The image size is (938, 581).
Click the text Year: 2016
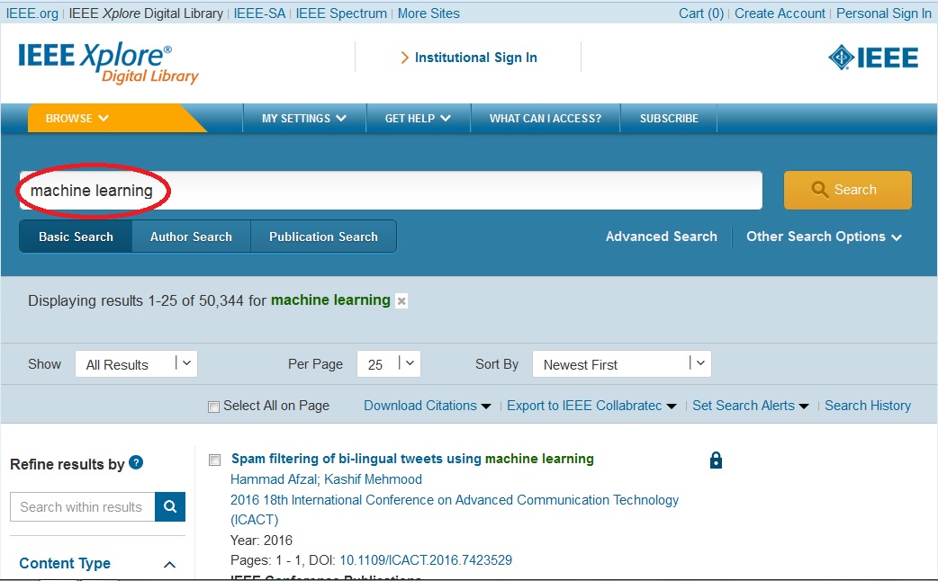[x=261, y=541]
